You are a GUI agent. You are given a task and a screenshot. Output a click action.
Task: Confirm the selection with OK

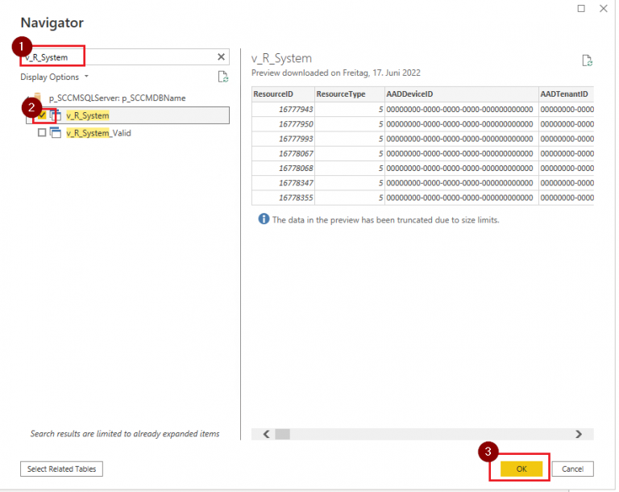(521, 469)
